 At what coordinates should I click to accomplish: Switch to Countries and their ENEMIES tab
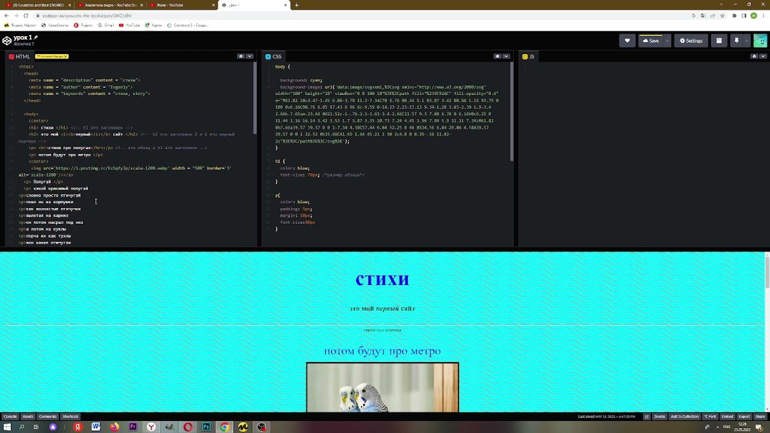[38, 5]
